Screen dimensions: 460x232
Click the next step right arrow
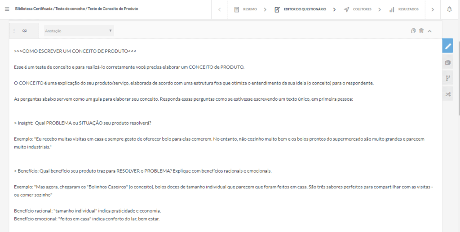click(x=433, y=9)
